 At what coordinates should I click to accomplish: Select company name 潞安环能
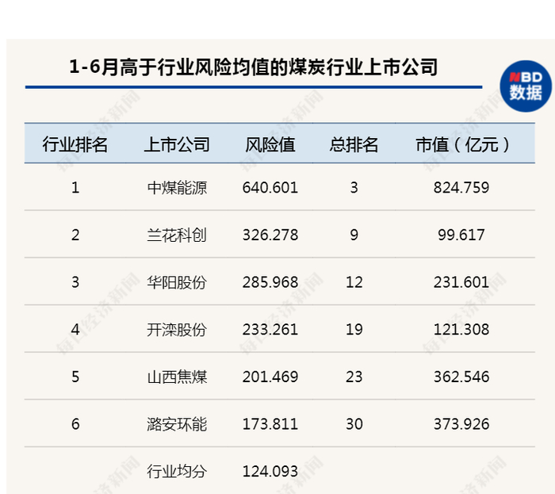coord(177,424)
